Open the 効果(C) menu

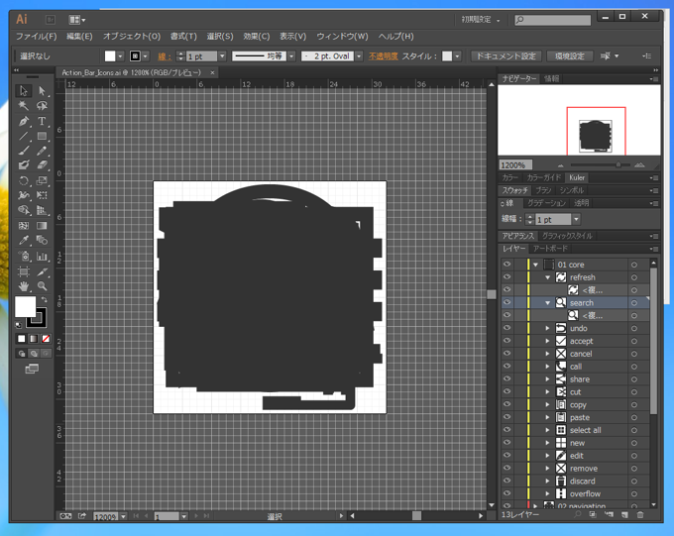click(257, 37)
